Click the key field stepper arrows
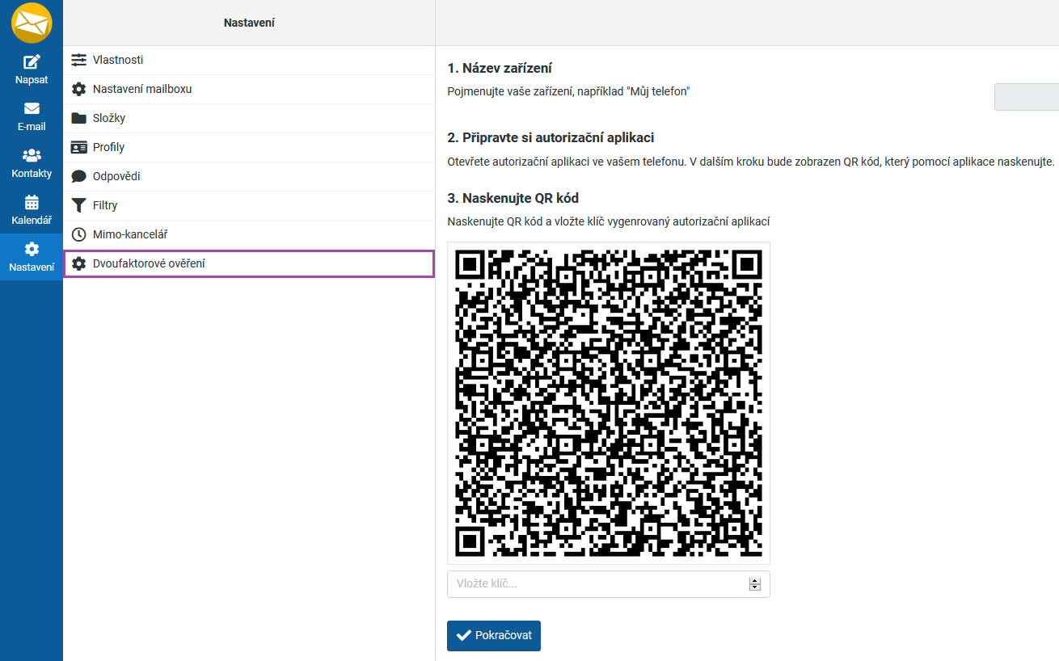1059x661 pixels. coord(755,583)
